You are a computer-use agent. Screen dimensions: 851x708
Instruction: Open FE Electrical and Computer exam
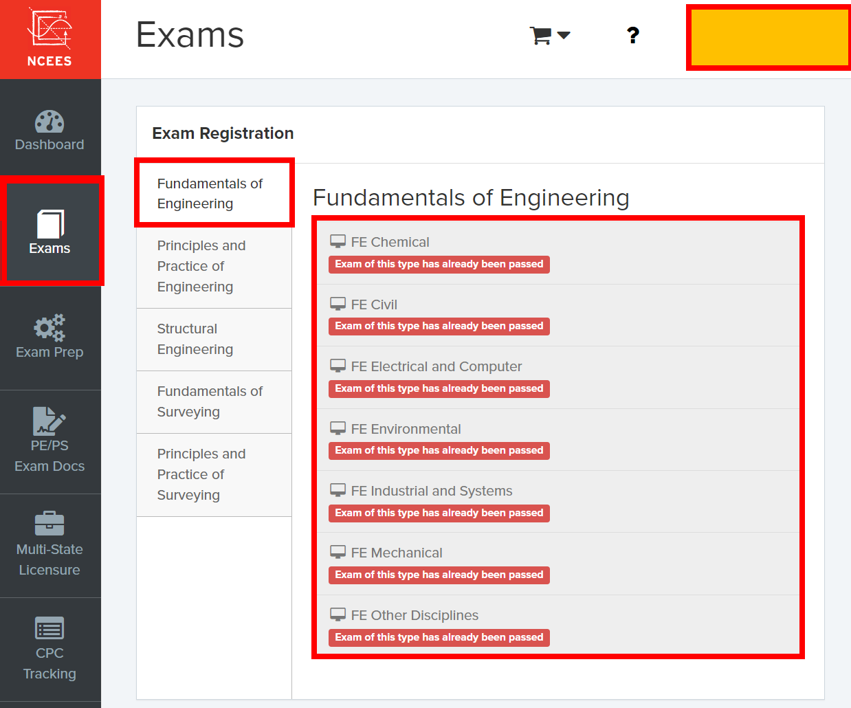click(436, 366)
